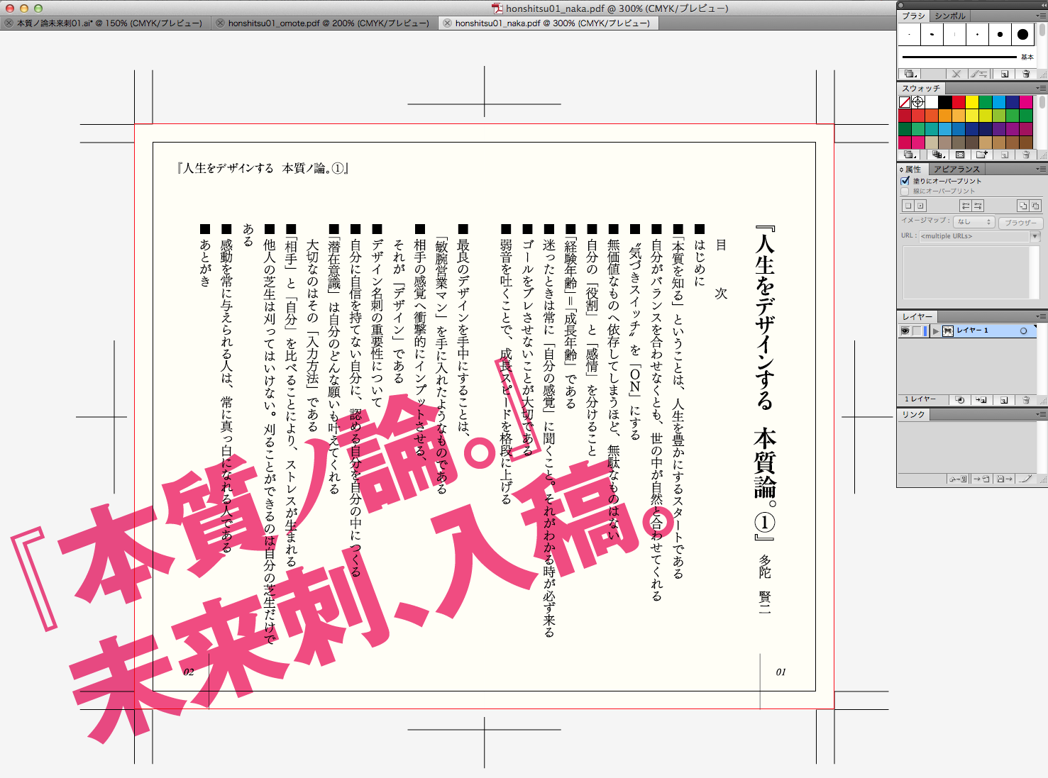Click the Remove Brush Stroke icon
The height and width of the screenshot is (778, 1048).
956,74
